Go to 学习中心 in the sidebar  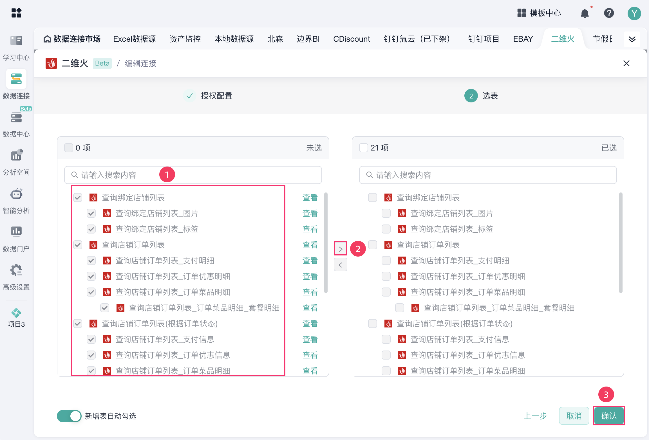(16, 48)
